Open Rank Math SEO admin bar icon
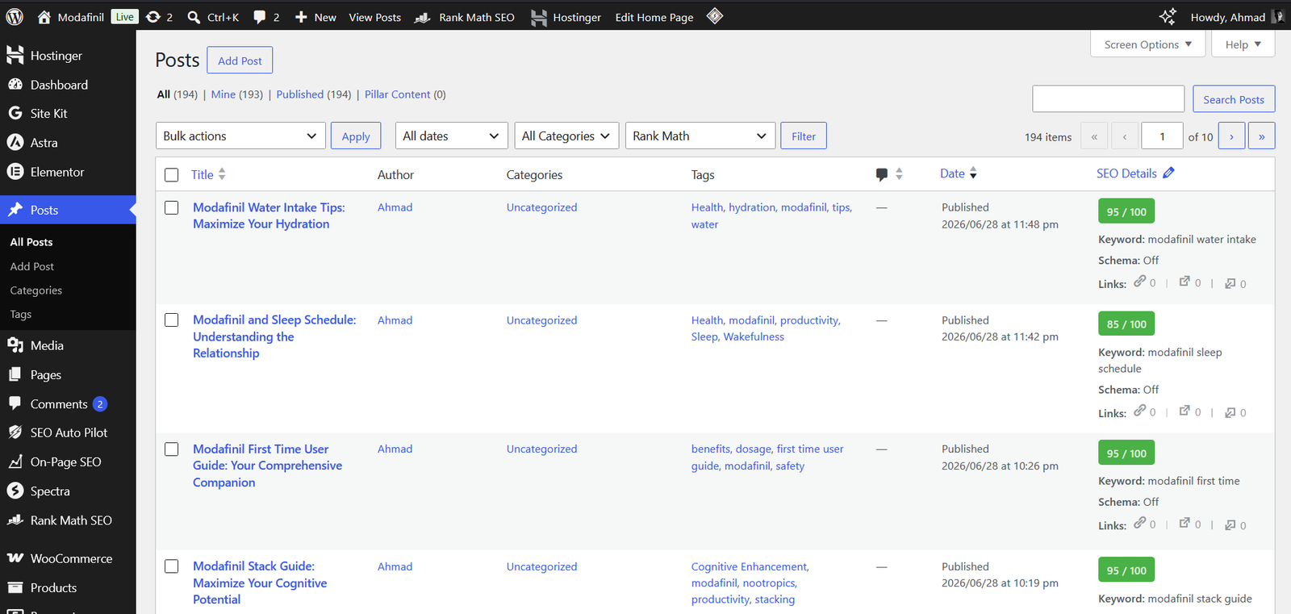 (423, 17)
